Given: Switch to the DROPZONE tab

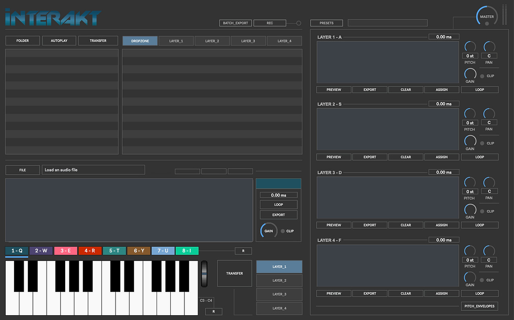Looking at the screenshot, I should coord(140,41).
